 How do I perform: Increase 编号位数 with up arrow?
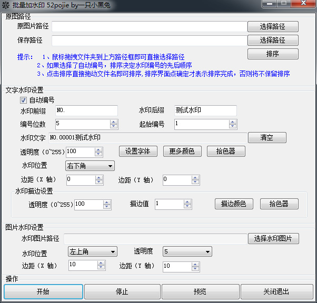[x=114, y=122]
